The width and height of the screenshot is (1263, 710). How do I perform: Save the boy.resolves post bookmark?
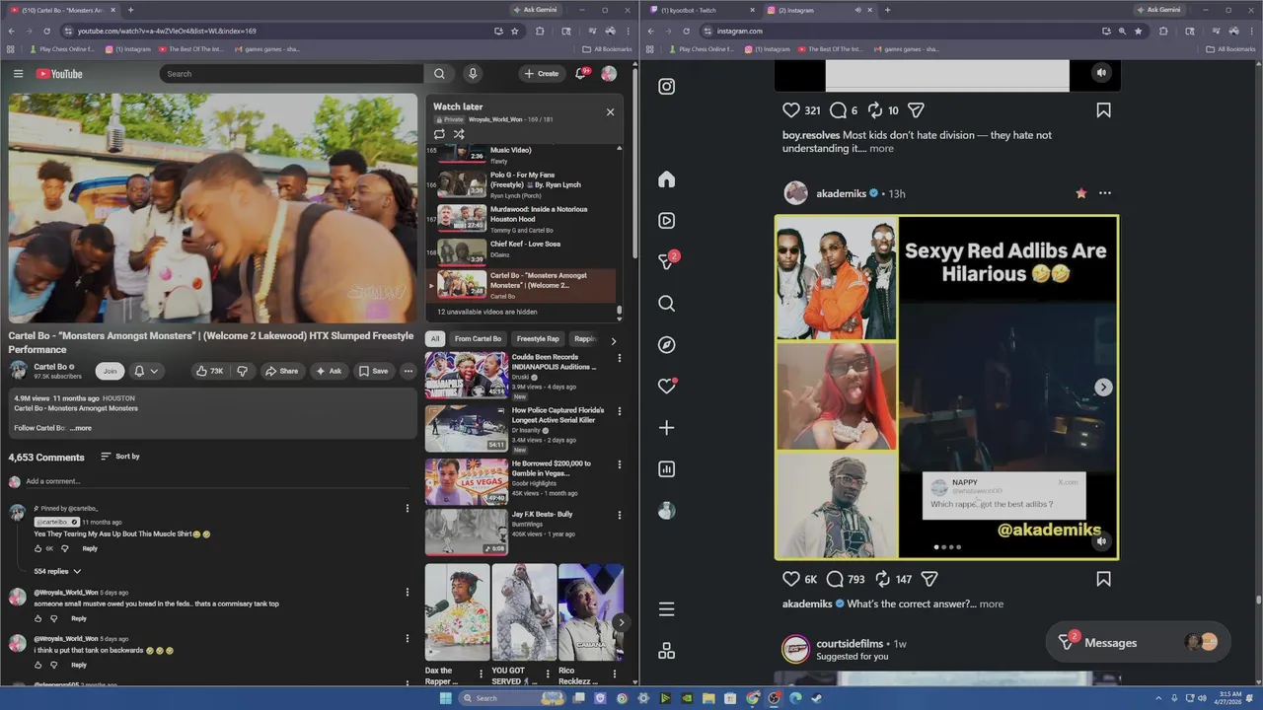[x=1103, y=110]
